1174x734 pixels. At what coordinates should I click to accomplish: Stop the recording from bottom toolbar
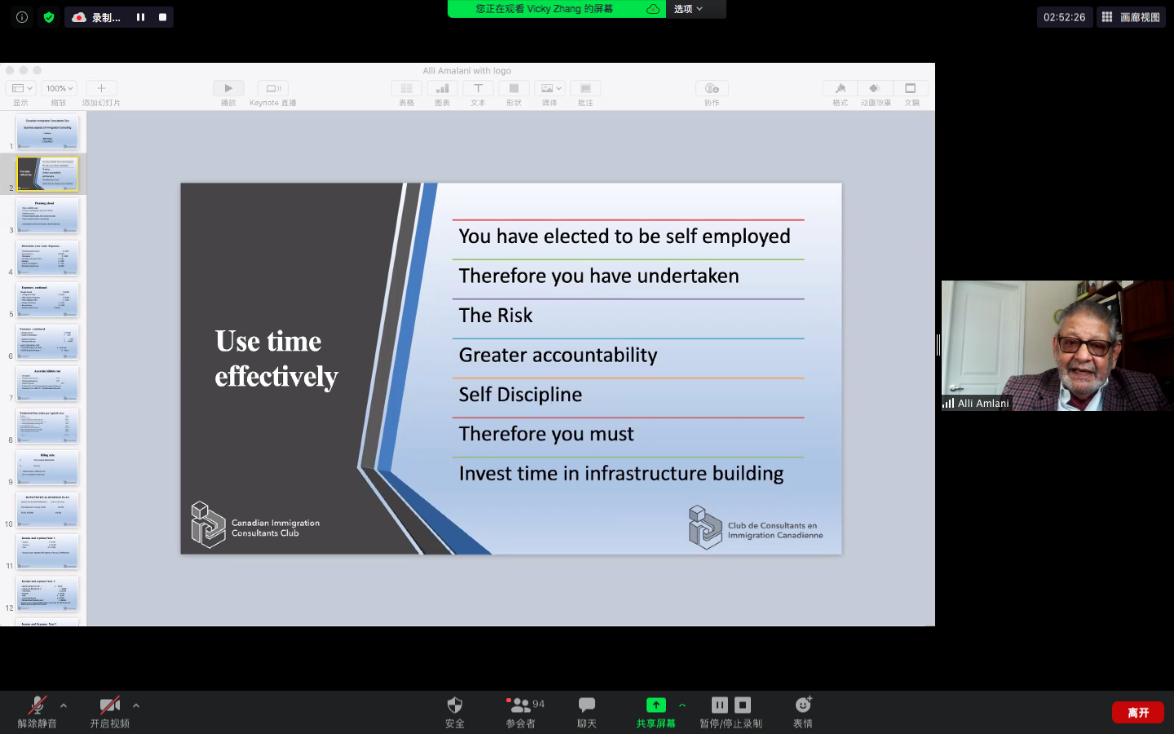tap(743, 705)
